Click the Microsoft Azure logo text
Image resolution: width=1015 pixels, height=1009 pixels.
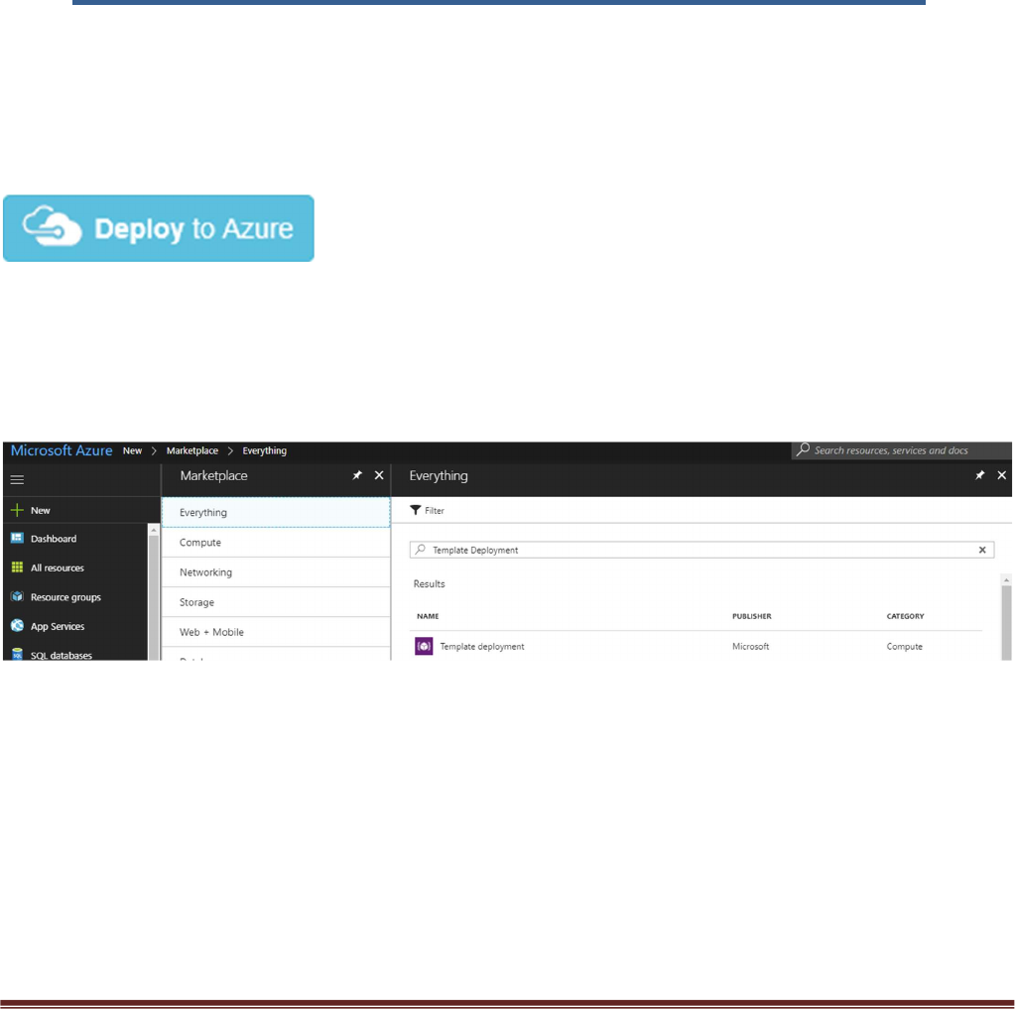(62, 450)
